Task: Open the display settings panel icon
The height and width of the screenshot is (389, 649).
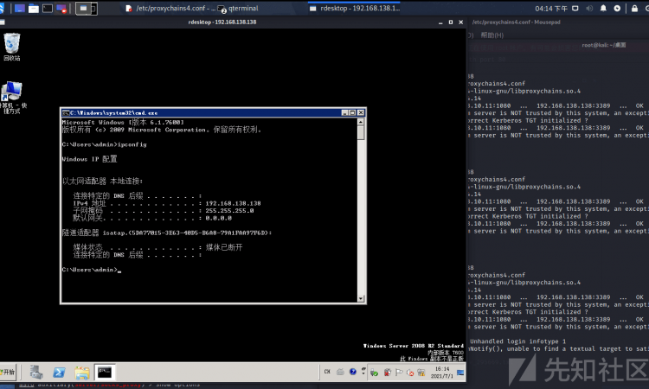Action: point(575,9)
